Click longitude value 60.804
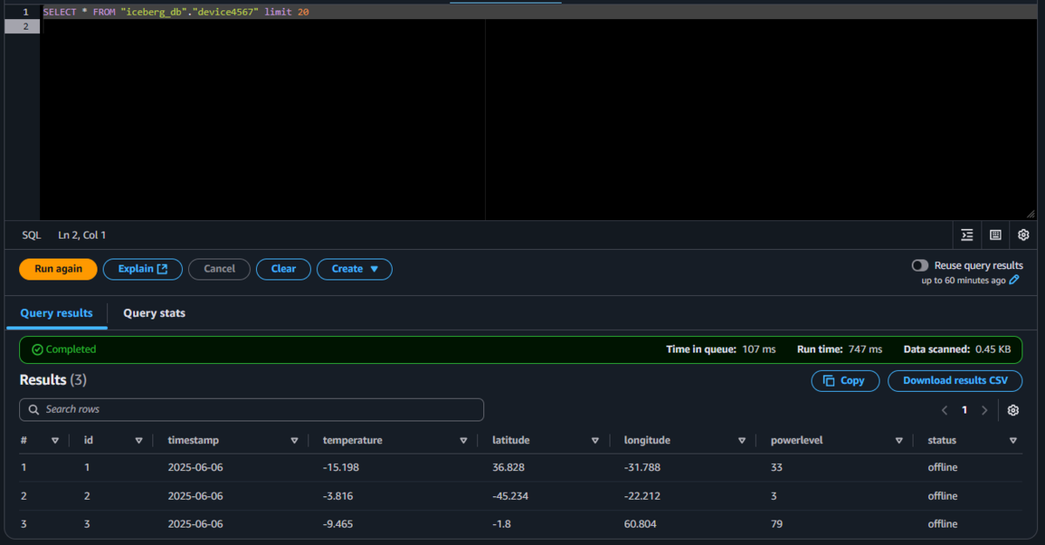Viewport: 1045px width, 545px height. click(x=641, y=524)
